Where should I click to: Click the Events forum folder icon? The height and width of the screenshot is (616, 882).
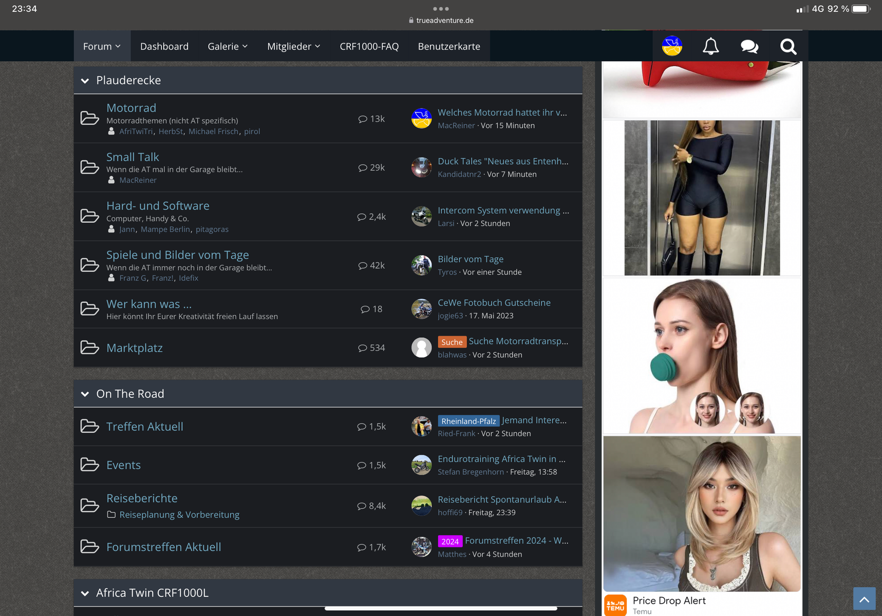(x=90, y=465)
